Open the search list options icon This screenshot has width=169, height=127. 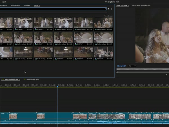pyautogui.click(x=112, y=9)
